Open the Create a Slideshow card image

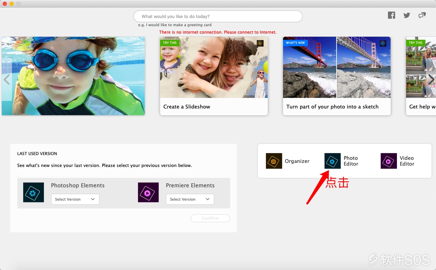point(214,67)
